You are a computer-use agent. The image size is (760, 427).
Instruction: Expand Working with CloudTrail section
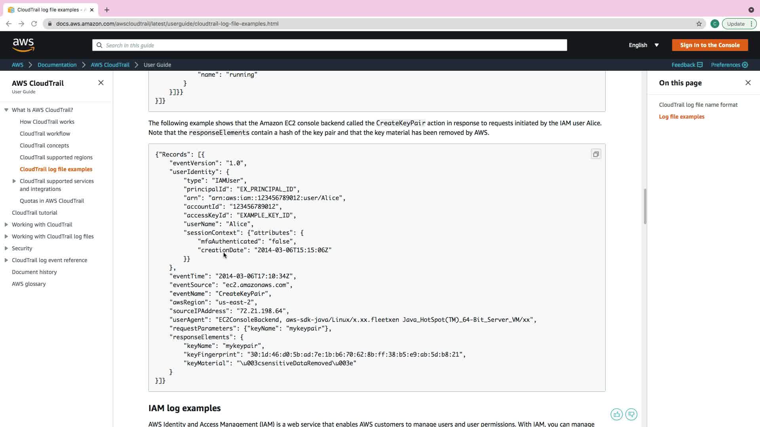click(6, 225)
